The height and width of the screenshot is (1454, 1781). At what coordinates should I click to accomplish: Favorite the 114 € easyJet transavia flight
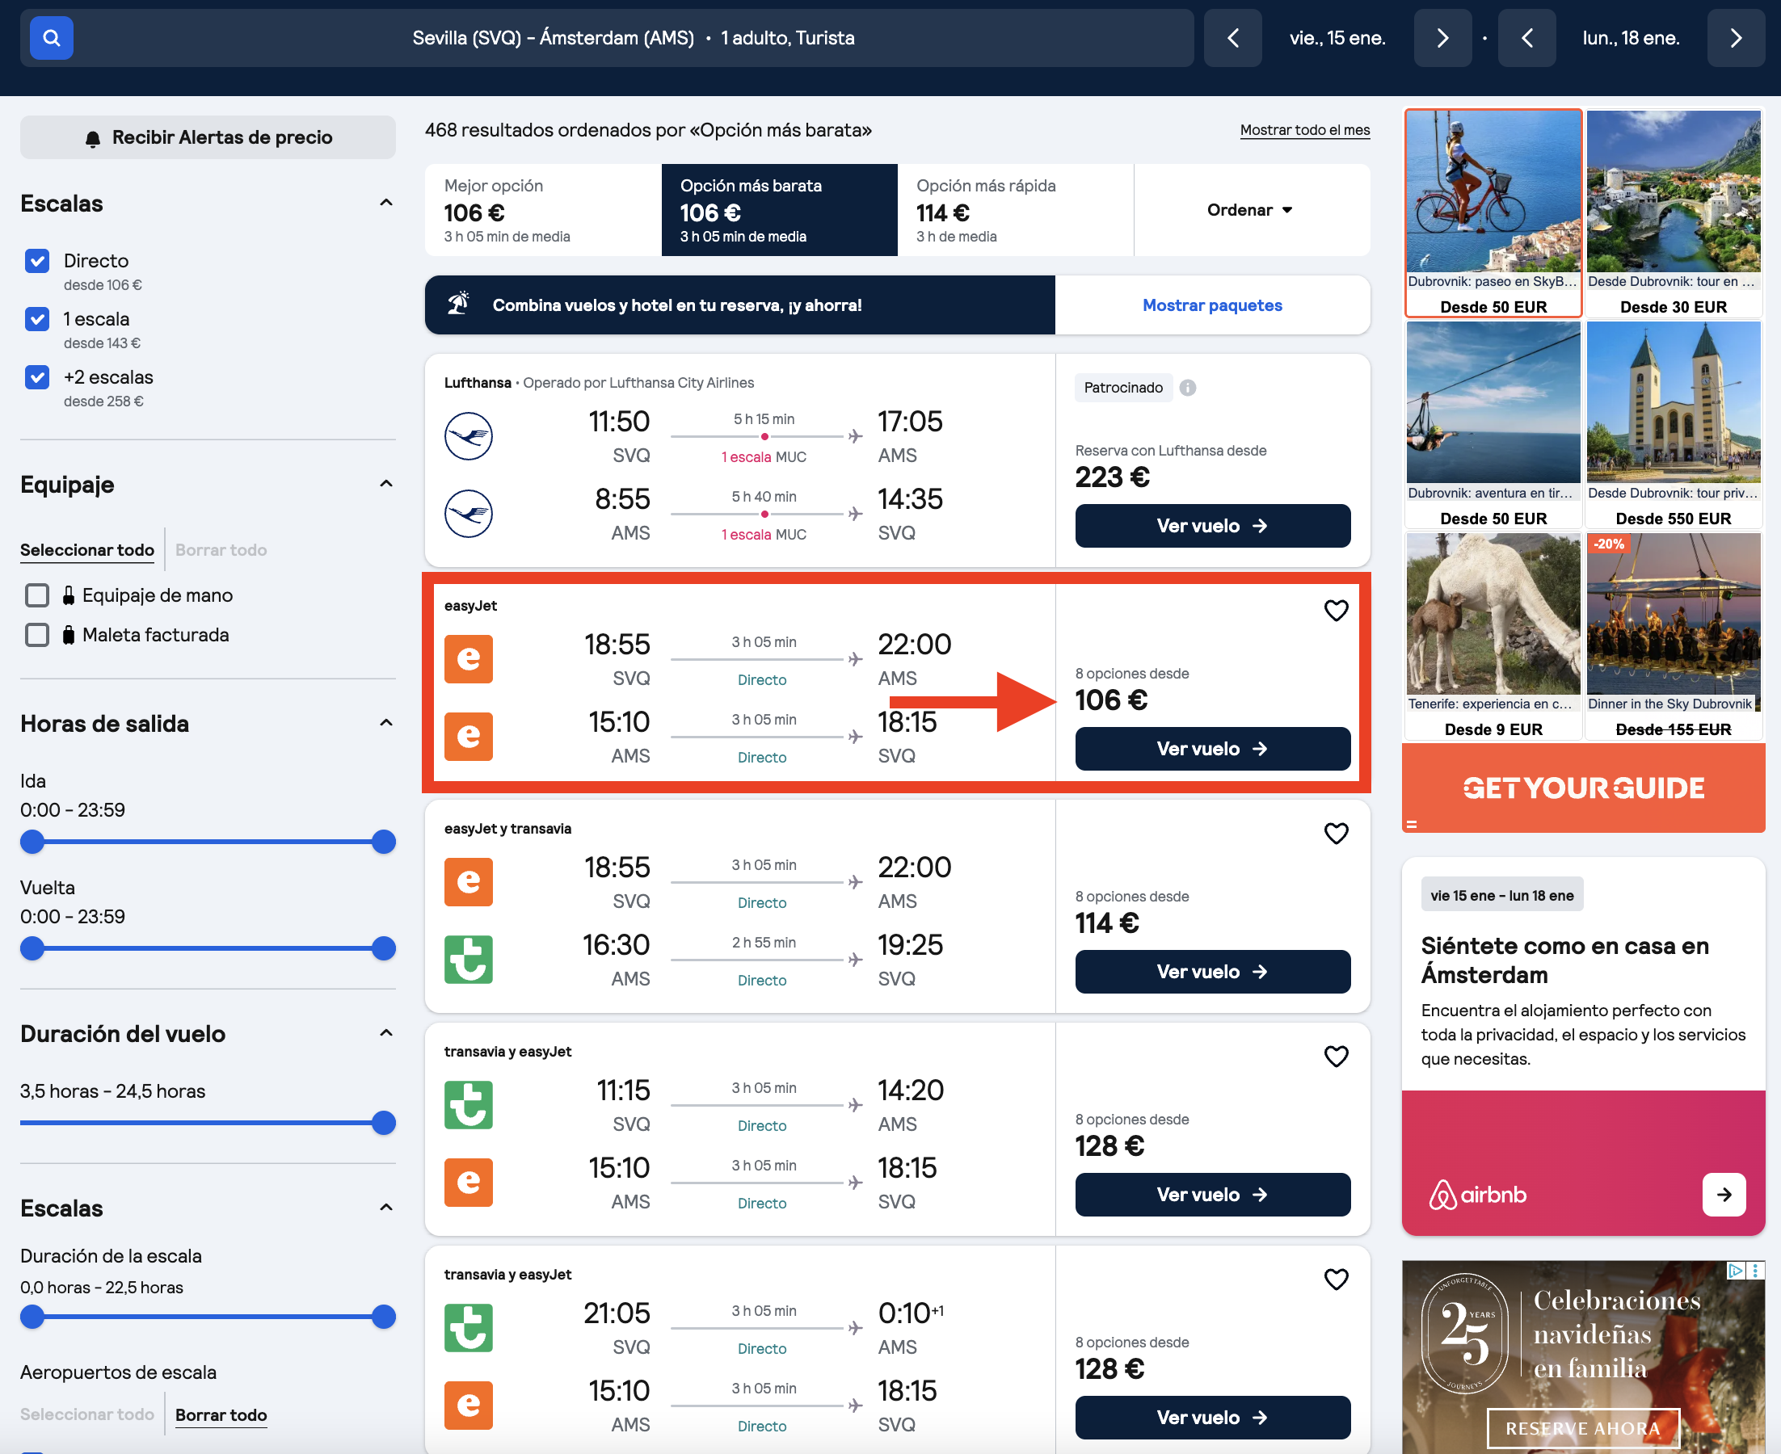1335,834
